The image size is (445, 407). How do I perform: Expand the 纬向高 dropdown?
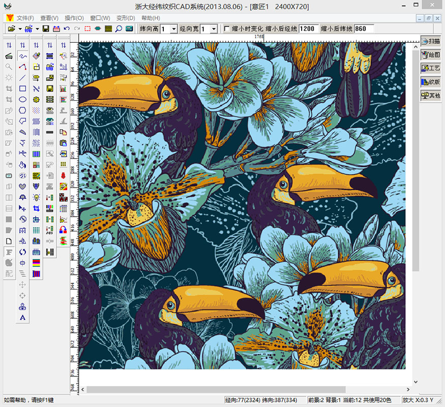click(173, 29)
